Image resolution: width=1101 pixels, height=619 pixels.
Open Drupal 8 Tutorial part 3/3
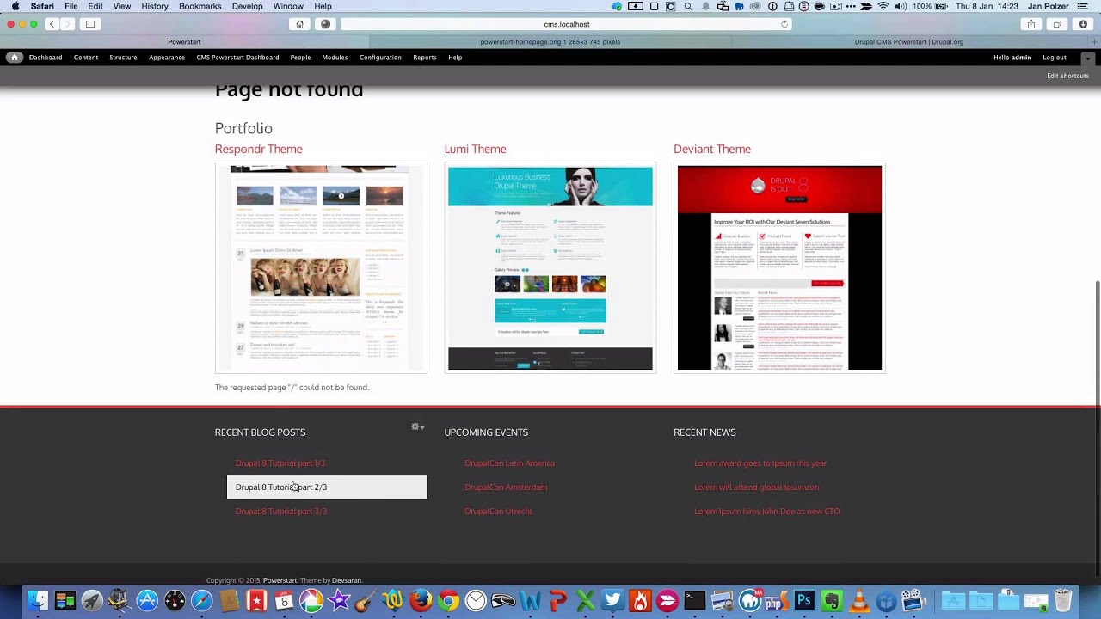281,511
